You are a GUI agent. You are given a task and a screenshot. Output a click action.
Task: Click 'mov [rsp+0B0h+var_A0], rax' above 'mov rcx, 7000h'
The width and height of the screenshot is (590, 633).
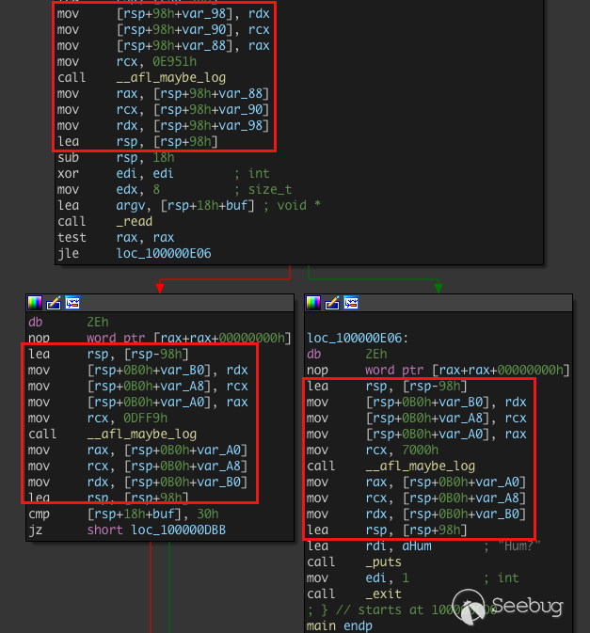pos(416,435)
